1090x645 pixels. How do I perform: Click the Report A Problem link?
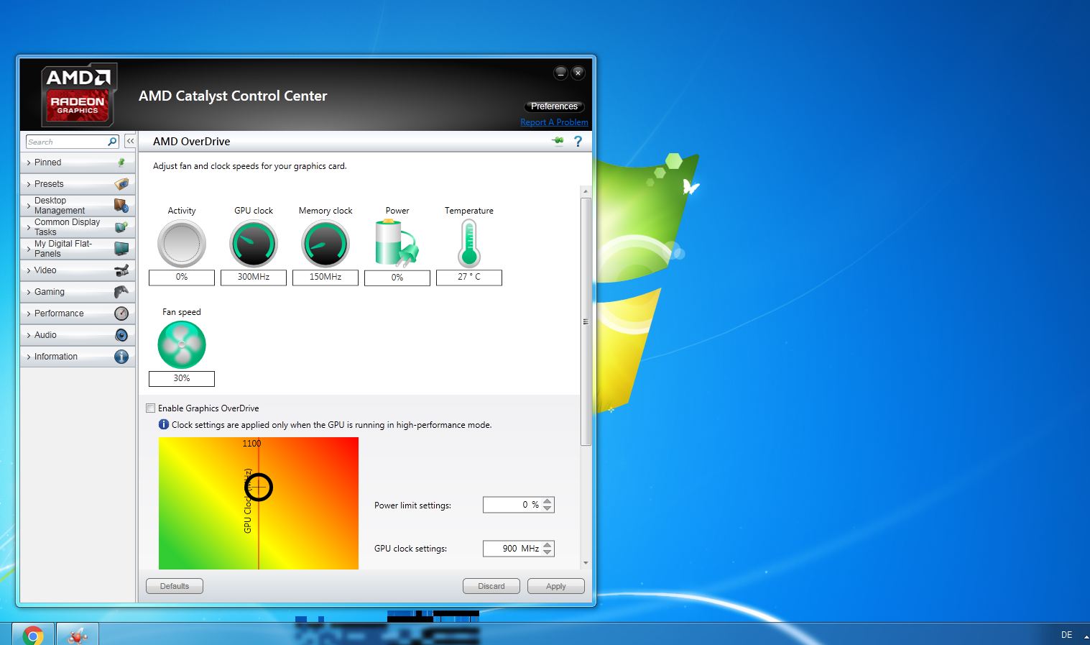(554, 122)
